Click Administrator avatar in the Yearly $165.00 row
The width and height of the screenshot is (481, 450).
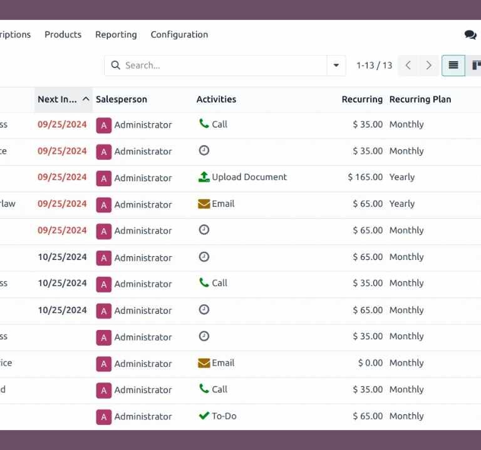103,178
